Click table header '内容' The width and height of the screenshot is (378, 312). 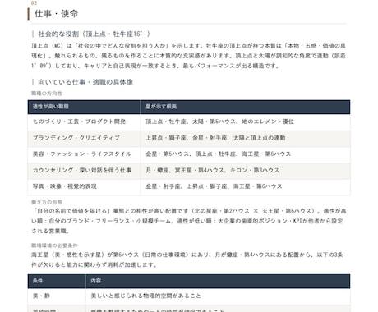pyautogui.click(x=218, y=281)
